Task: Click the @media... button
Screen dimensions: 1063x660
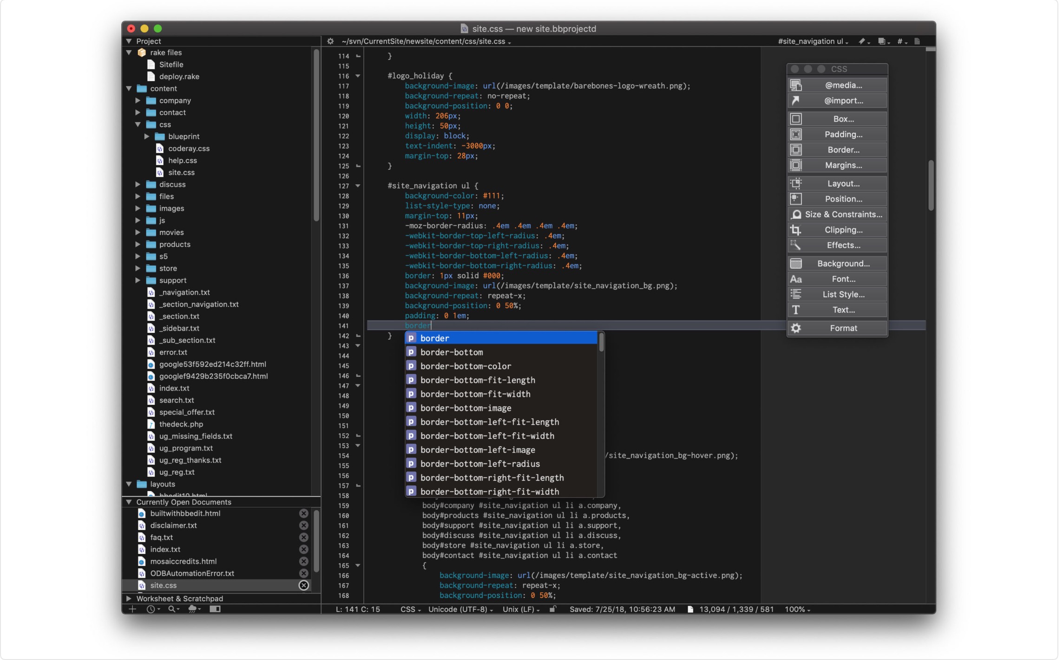Action: click(843, 85)
